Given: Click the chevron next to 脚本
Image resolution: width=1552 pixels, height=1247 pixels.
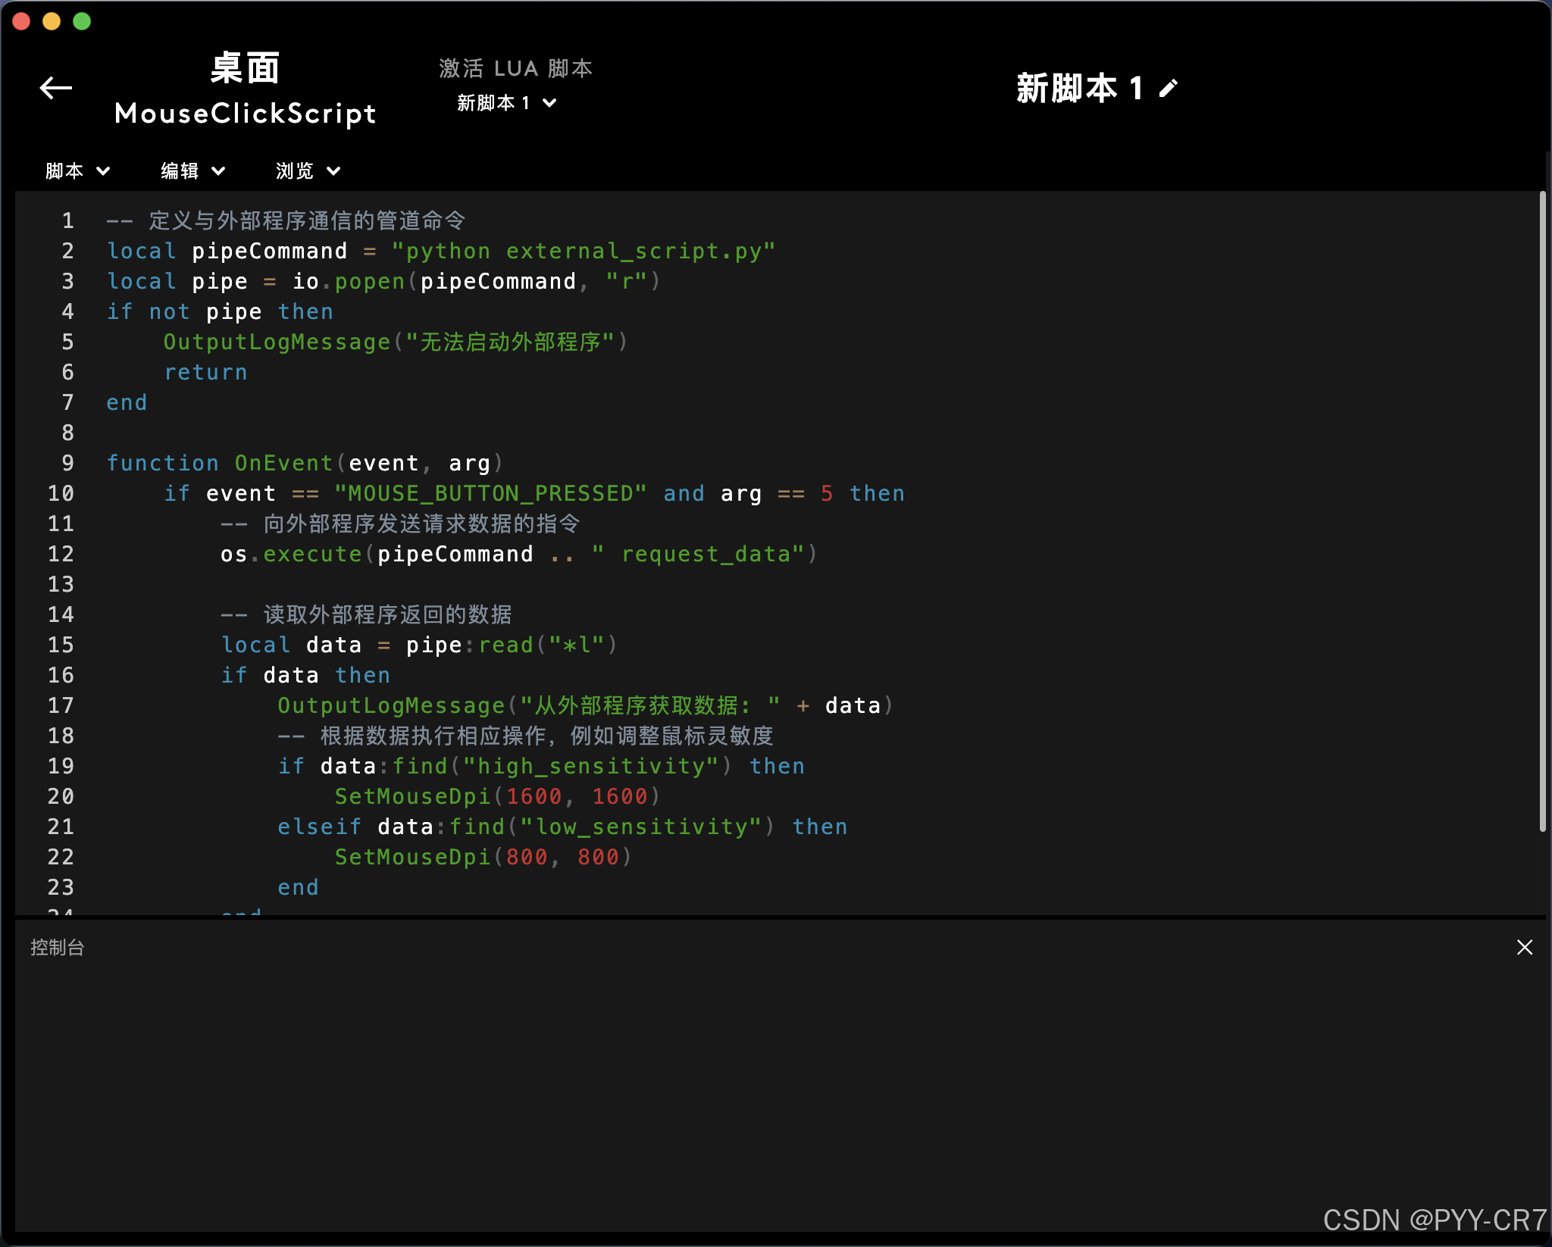Looking at the screenshot, I should (x=103, y=171).
